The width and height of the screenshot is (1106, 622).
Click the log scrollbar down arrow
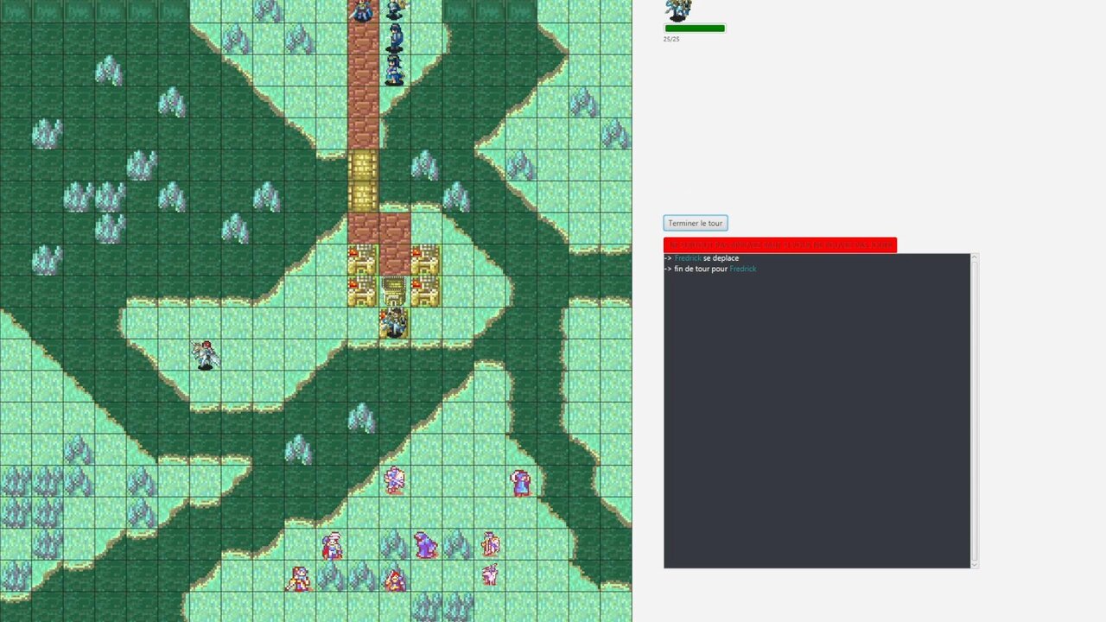click(x=975, y=564)
